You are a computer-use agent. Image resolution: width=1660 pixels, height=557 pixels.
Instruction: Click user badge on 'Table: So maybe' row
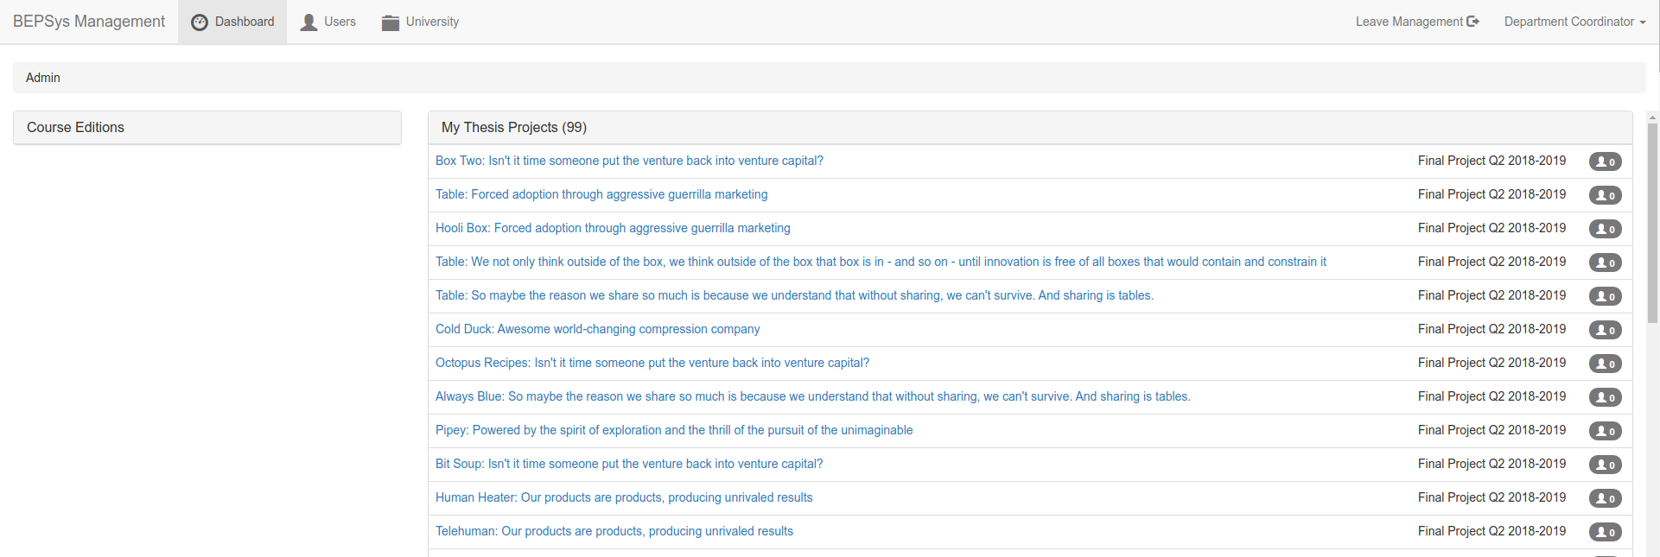(x=1606, y=296)
